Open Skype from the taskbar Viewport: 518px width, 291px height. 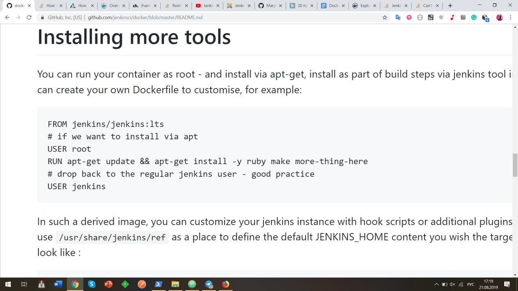[91, 284]
